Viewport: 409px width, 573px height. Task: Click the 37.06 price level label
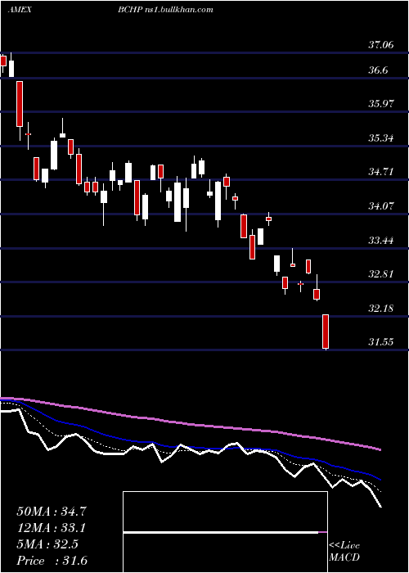pos(381,45)
